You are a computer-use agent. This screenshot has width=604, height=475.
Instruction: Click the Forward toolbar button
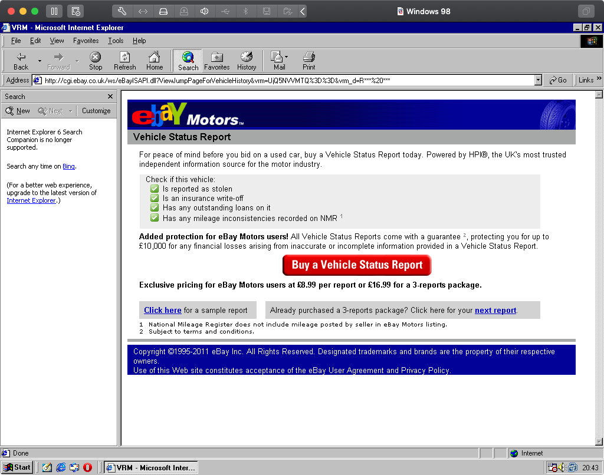click(x=58, y=61)
